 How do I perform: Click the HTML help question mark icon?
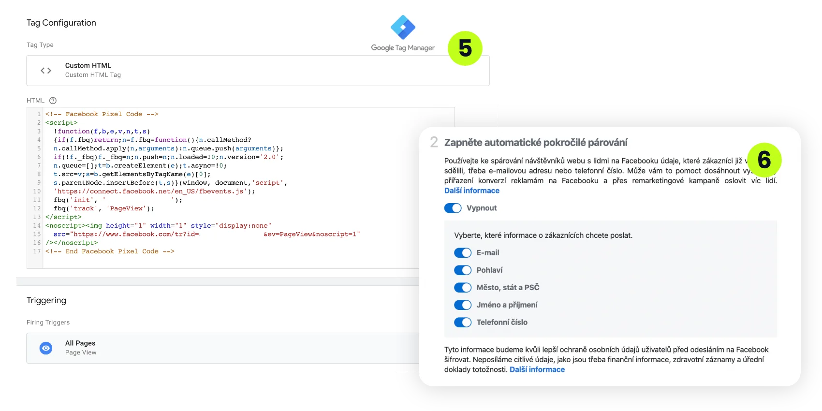click(53, 101)
